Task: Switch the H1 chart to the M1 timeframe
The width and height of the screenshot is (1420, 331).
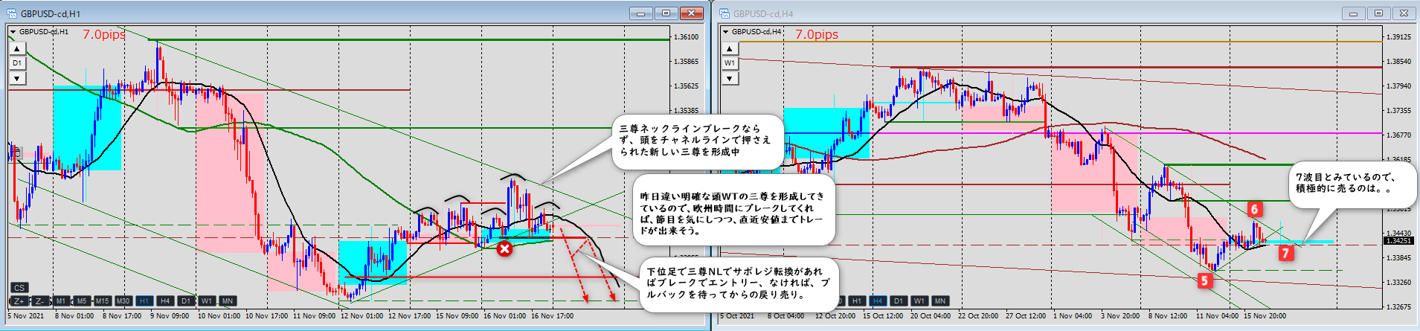Action: [61, 301]
